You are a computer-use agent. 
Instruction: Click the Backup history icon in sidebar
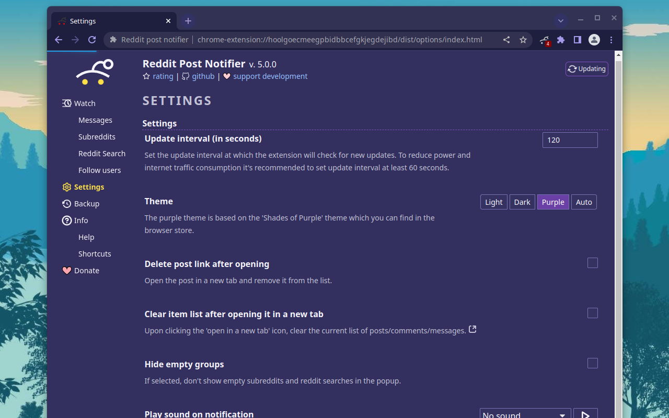66,204
